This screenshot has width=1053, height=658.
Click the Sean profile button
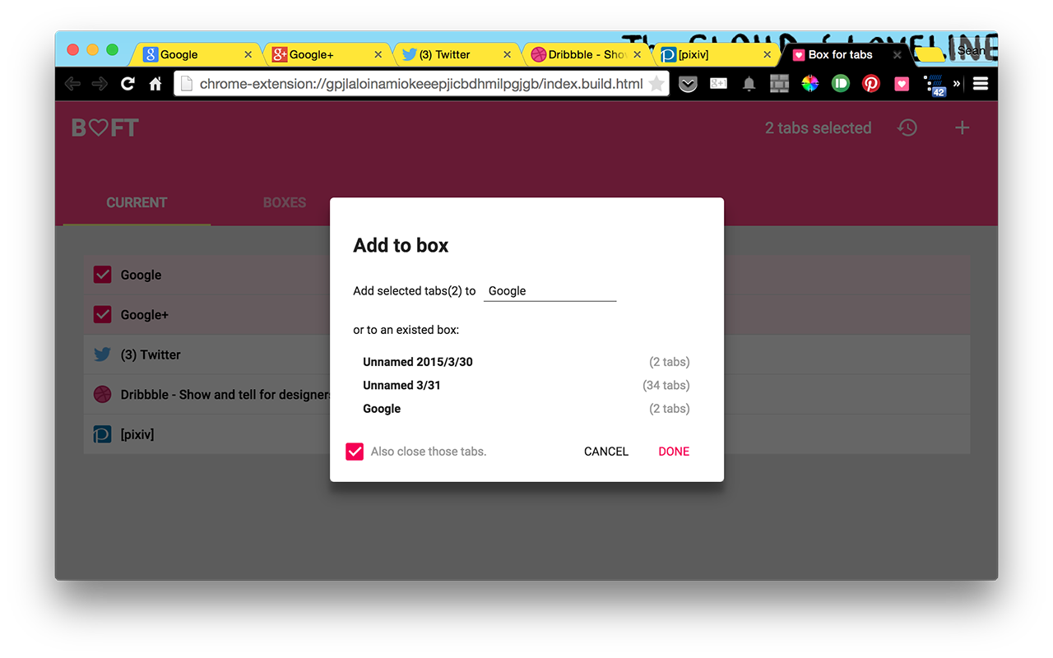coord(973,51)
